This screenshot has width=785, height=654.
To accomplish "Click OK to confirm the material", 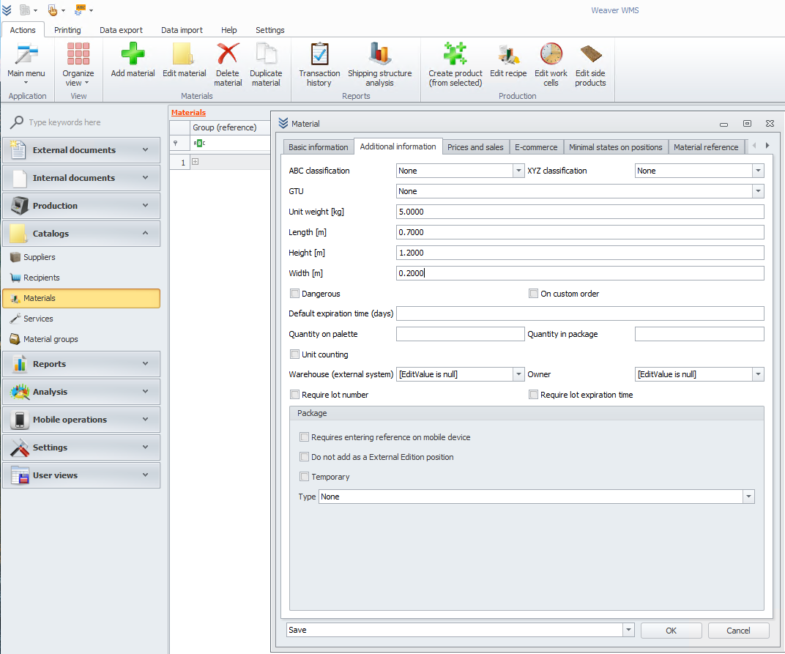I will tap(671, 631).
